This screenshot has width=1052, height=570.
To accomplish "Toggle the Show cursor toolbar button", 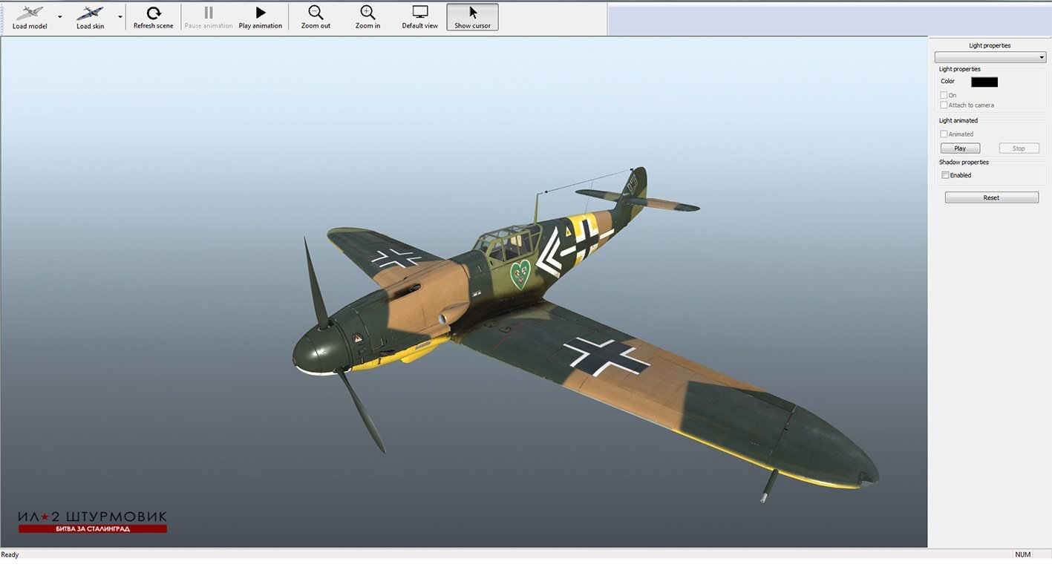I will 473,13.
